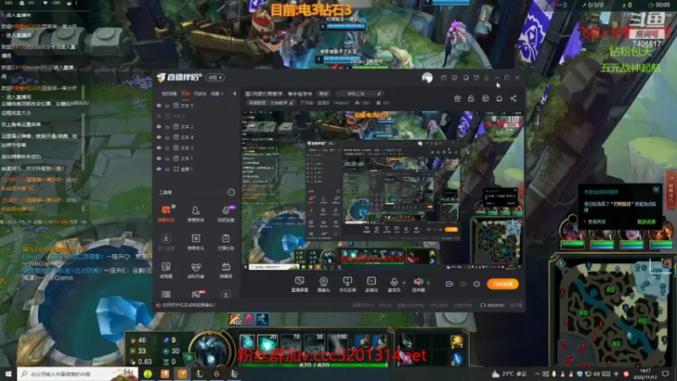The image size is (677, 381).
Task: Start recording with the camcorder icon
Action: pyautogui.click(x=449, y=284)
